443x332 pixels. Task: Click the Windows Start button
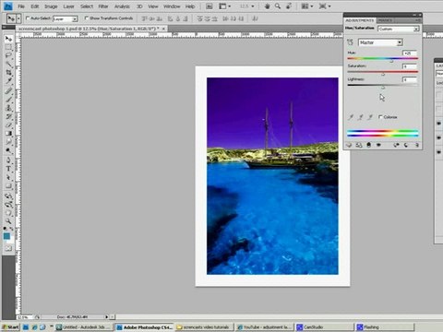coord(10,327)
